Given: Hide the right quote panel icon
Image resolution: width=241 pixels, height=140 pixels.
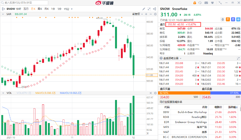Looking at the screenshot, I should click(x=155, y=9).
